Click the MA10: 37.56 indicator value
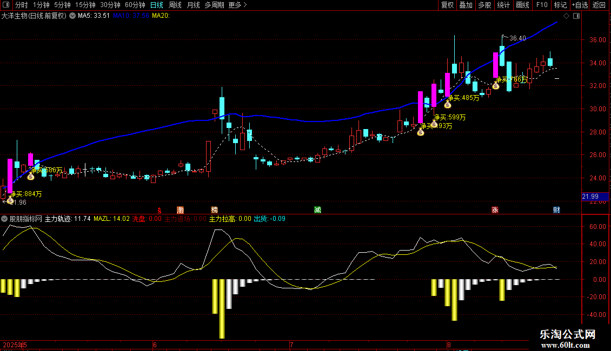611x351 pixels. pos(131,16)
